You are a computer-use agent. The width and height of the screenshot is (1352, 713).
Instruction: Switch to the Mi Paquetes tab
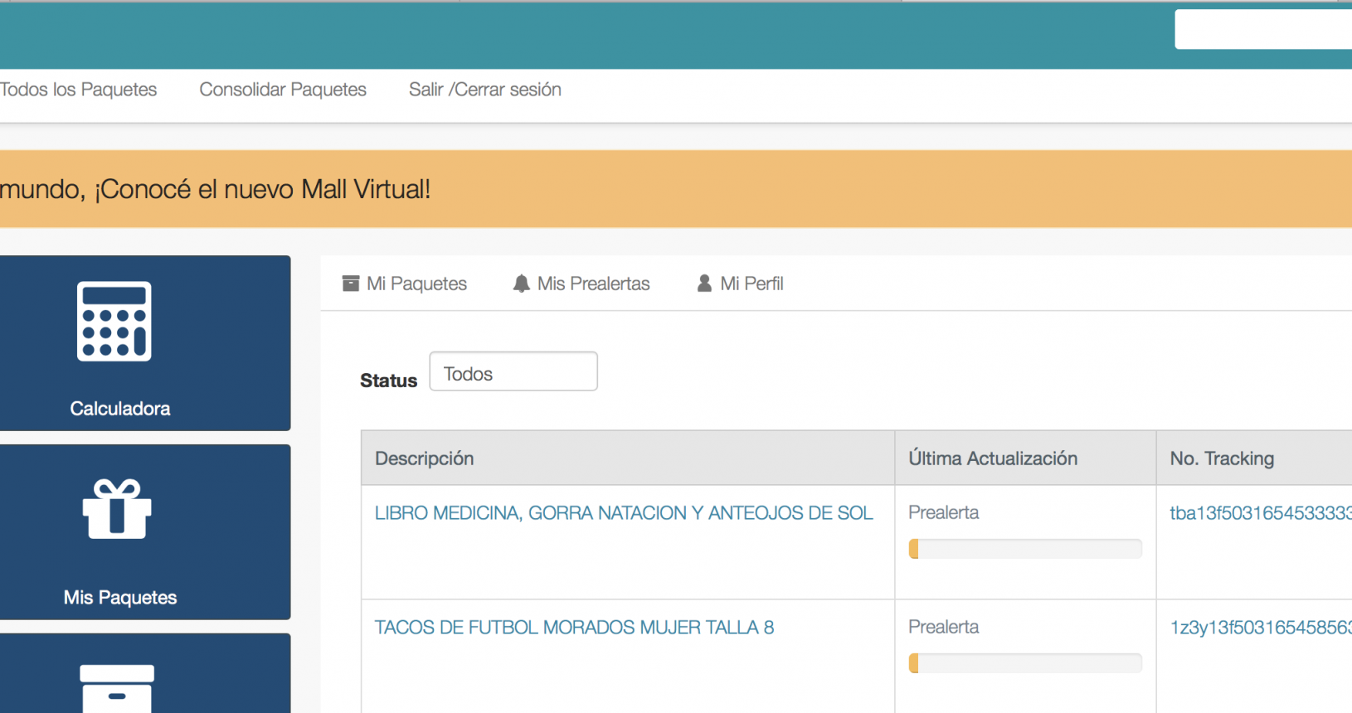click(405, 284)
